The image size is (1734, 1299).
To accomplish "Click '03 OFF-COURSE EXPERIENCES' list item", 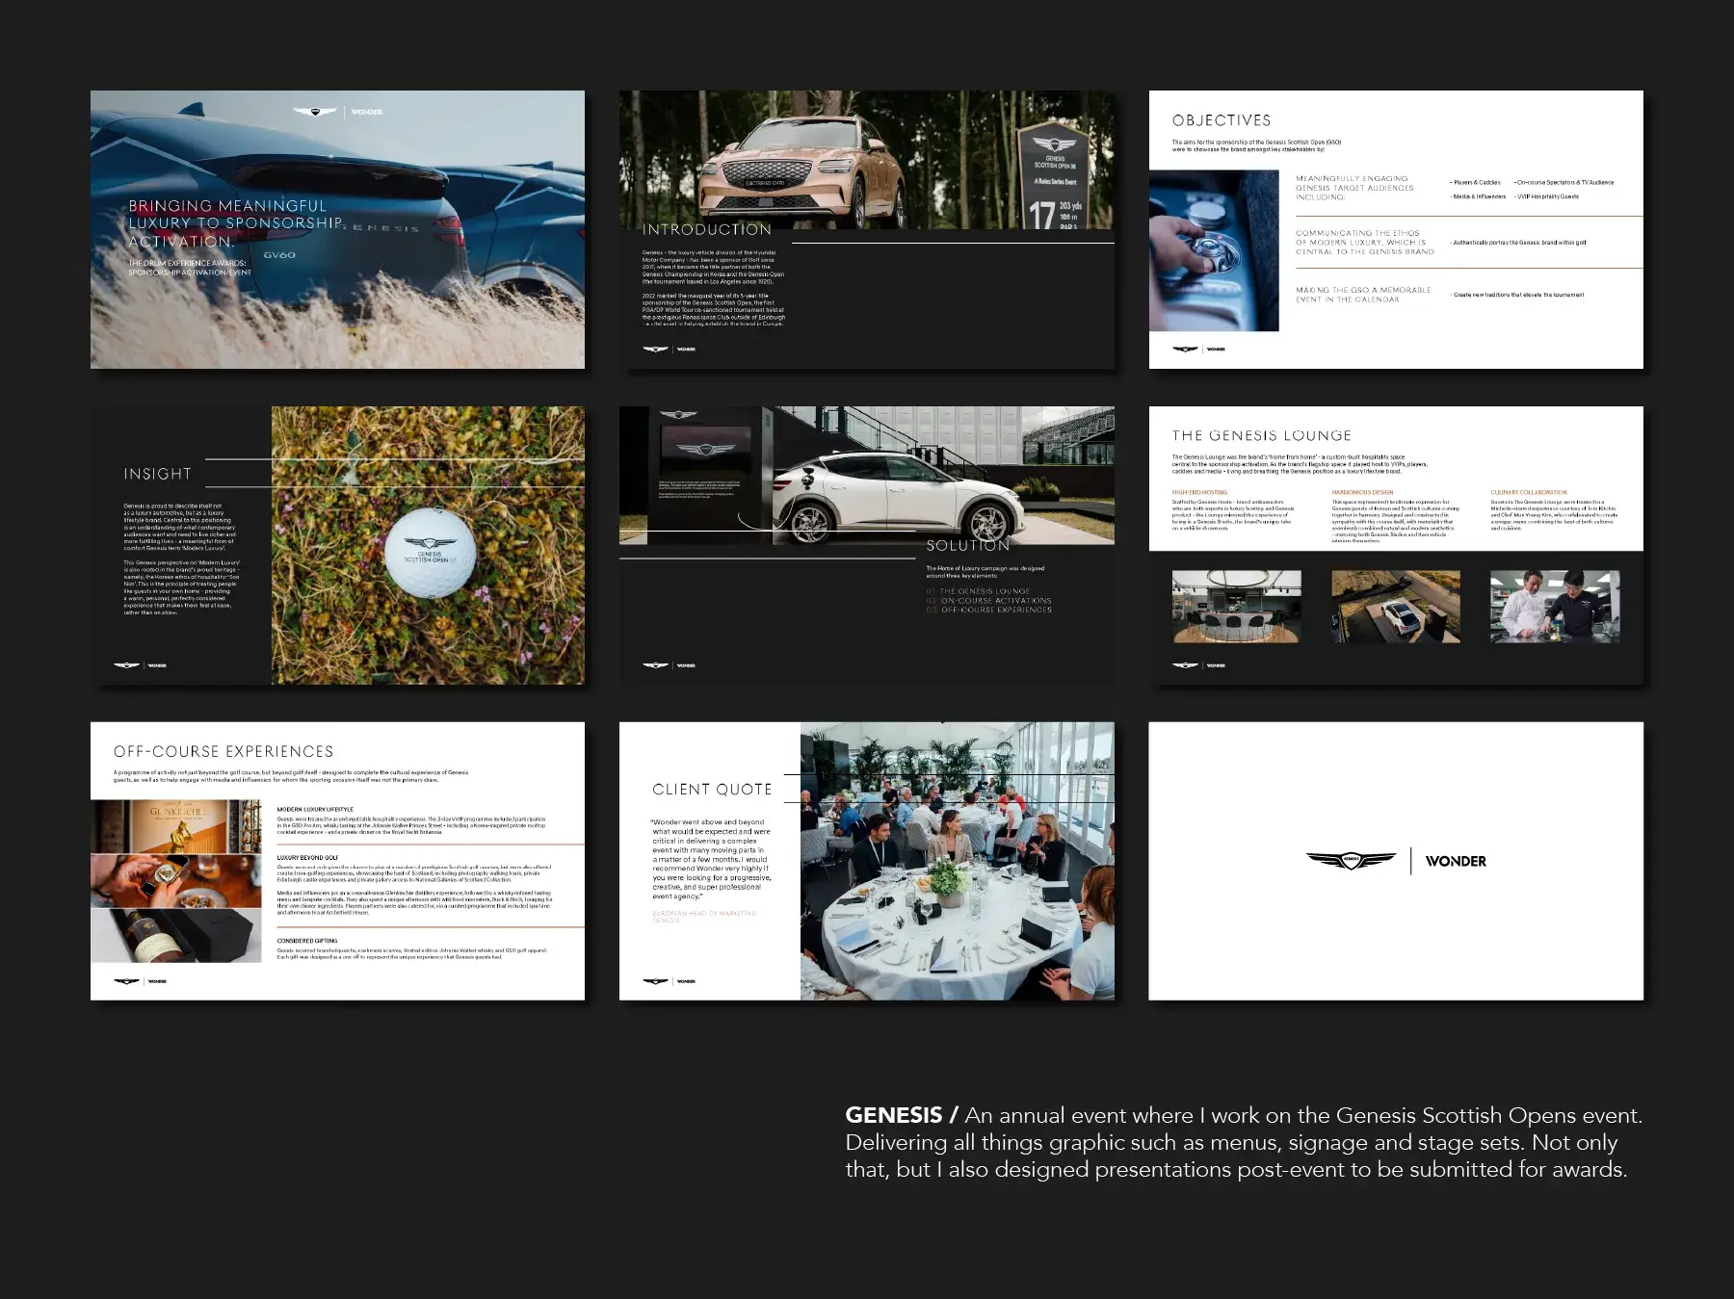I will [988, 610].
